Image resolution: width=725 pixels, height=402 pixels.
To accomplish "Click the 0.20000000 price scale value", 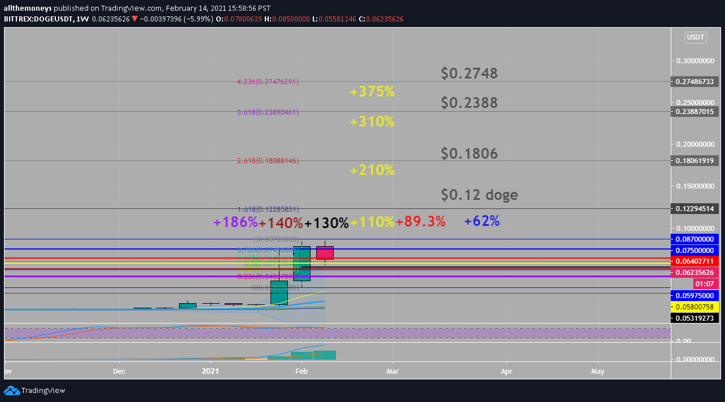I will [x=696, y=145].
